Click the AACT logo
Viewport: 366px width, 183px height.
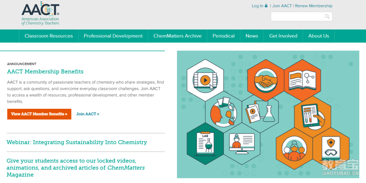point(40,13)
